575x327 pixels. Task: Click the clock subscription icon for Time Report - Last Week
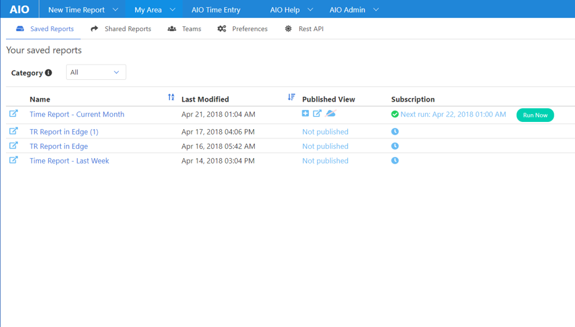(395, 160)
